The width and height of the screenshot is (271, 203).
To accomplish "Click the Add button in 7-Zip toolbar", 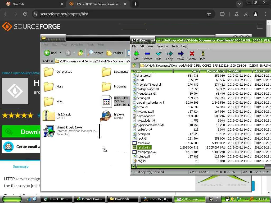I will pos(136,56).
